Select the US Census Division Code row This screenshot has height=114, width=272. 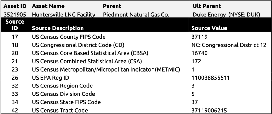click(x=136, y=94)
